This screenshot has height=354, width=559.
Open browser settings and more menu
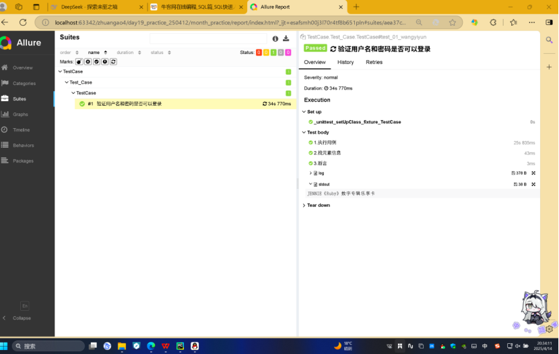tap(532, 22)
